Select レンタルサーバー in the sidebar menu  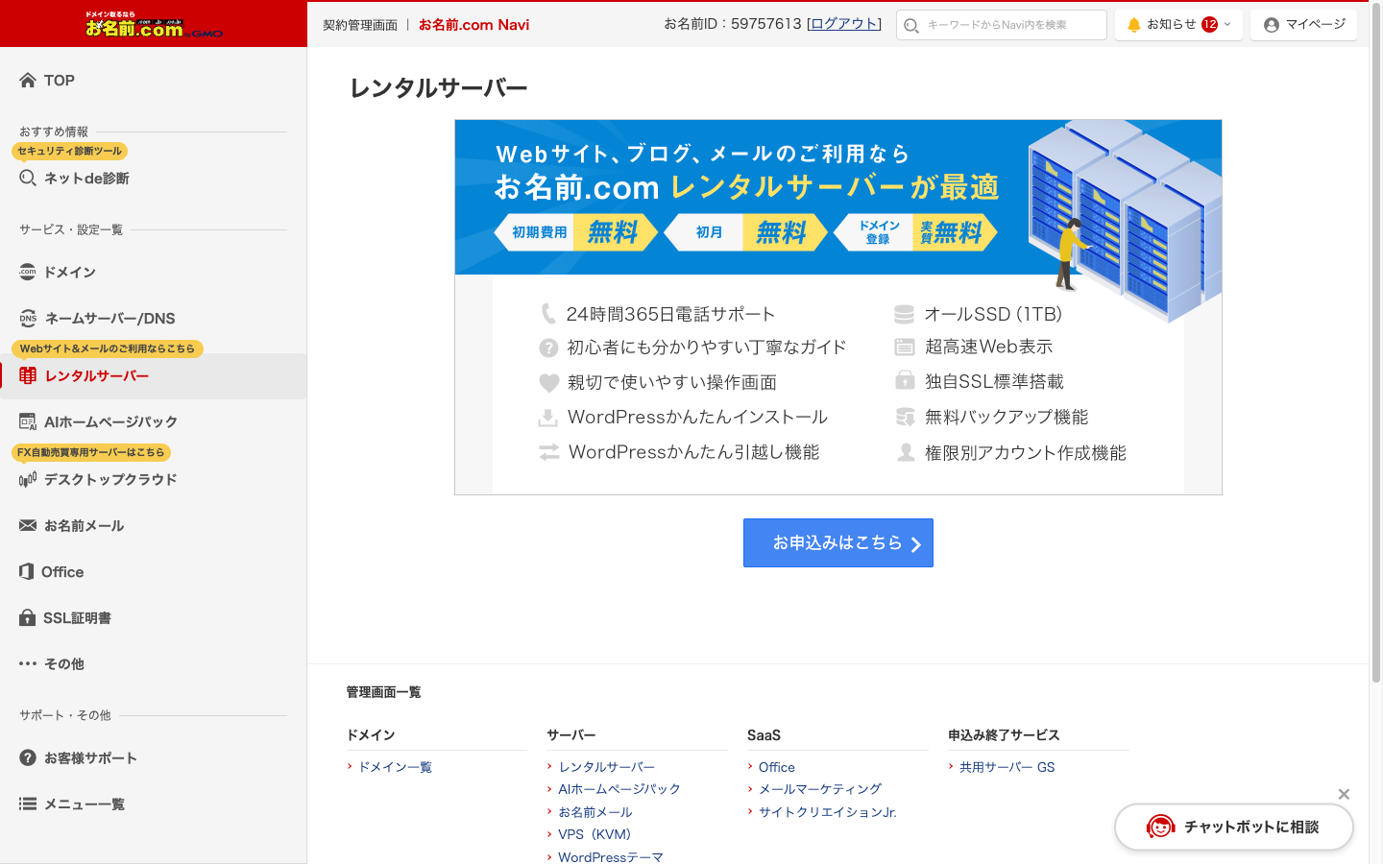(x=154, y=375)
